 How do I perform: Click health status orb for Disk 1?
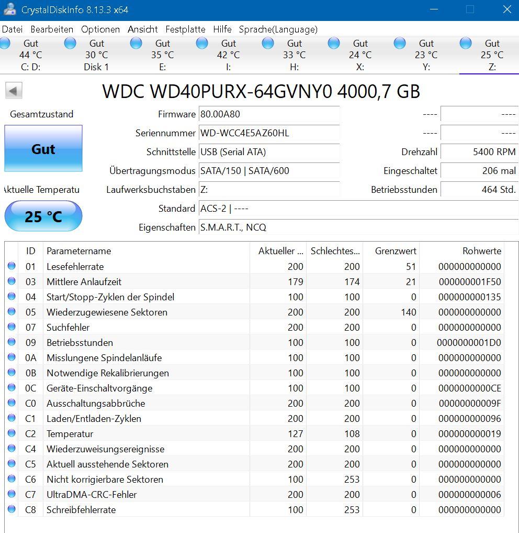[x=70, y=43]
